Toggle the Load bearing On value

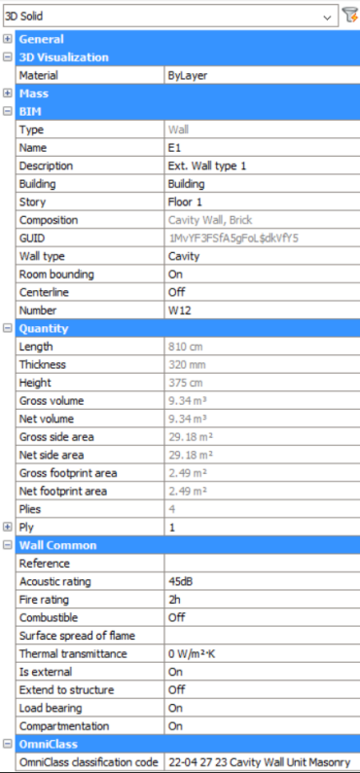pos(262,708)
